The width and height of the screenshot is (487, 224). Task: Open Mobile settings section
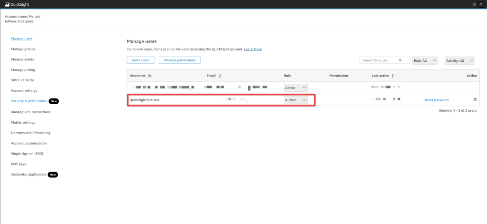click(23, 122)
